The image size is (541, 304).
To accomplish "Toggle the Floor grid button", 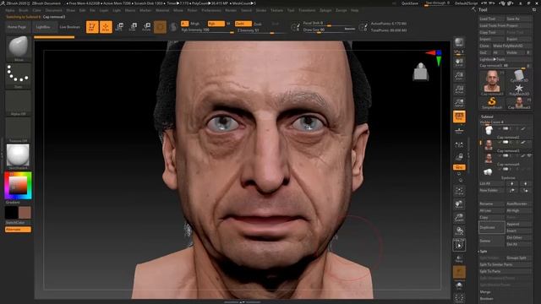I will (459, 130).
